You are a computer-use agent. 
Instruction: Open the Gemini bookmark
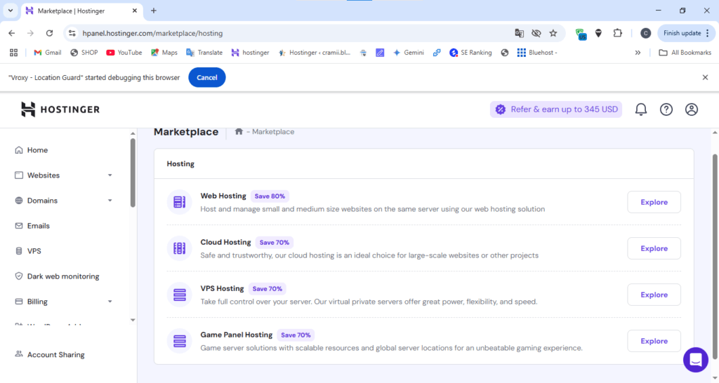409,53
